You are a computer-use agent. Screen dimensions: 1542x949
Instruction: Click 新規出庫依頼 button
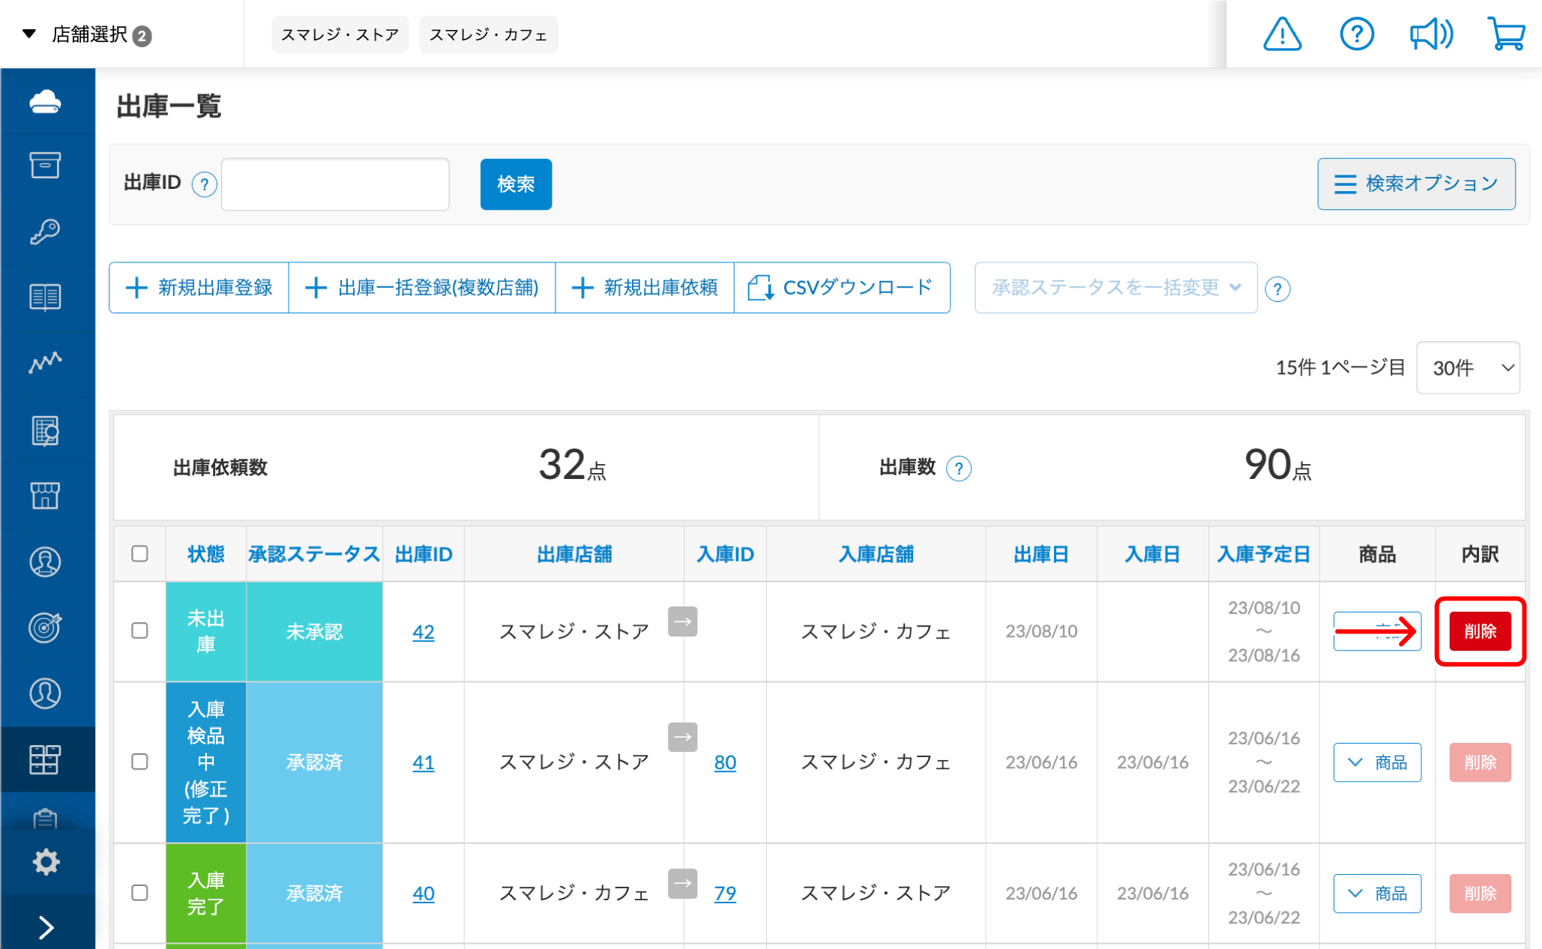(645, 287)
